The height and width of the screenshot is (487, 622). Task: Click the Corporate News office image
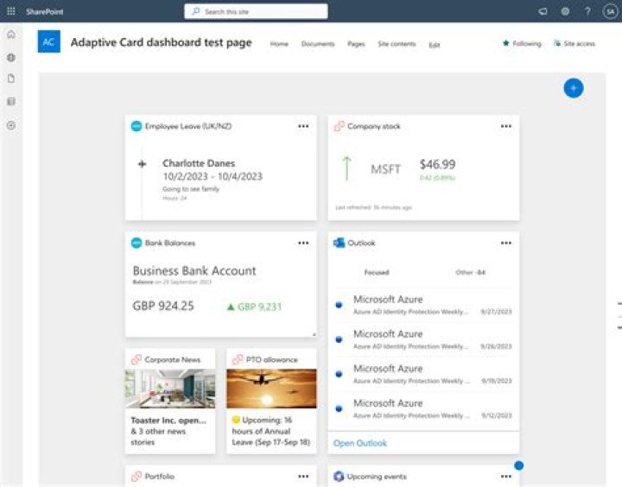tap(170, 389)
